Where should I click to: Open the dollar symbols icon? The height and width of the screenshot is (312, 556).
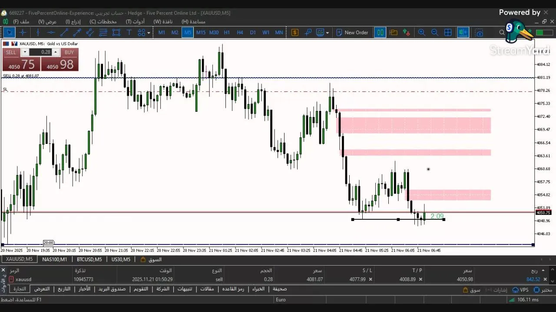[295, 32]
